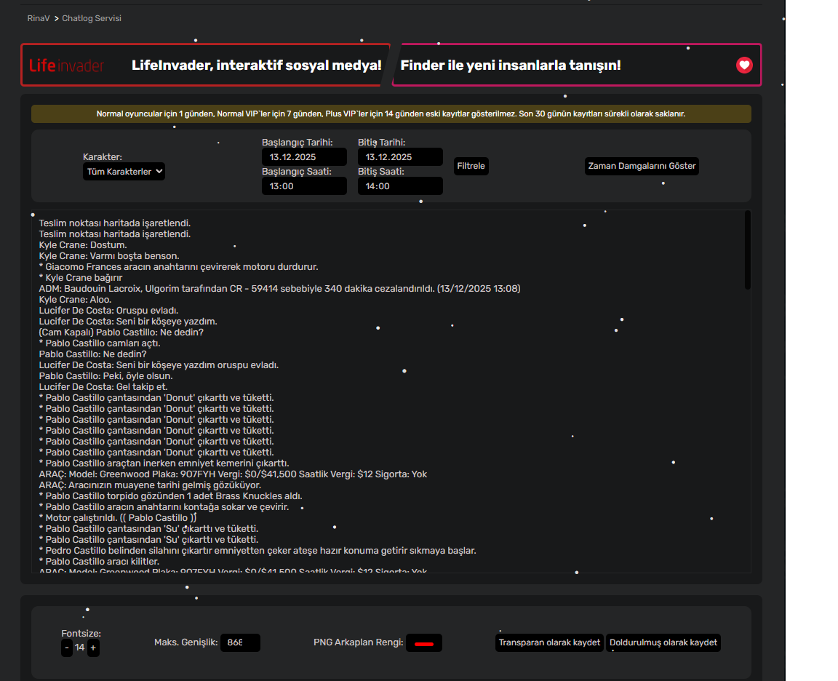Click the Fontsize value 14
The image size is (838, 681).
tap(79, 648)
